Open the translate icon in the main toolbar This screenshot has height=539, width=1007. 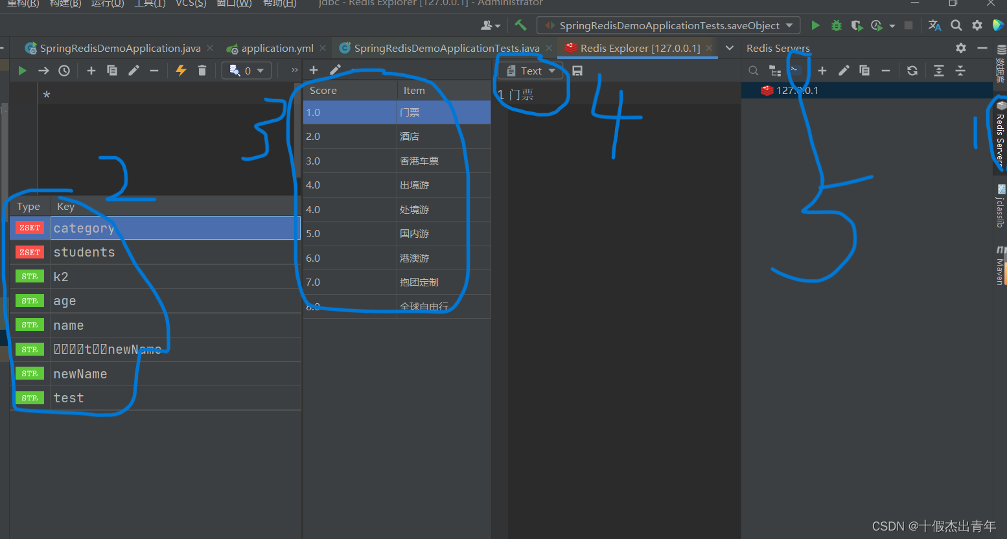934,25
